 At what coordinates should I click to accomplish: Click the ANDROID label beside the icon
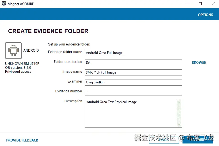(31, 51)
